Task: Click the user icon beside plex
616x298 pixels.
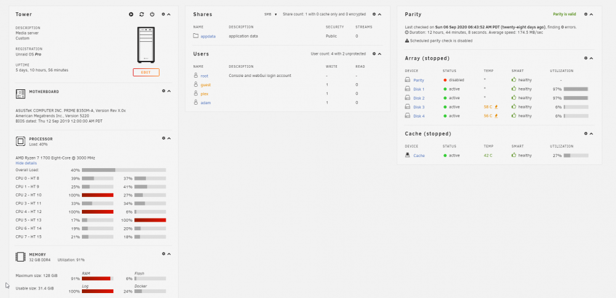Action: (196, 93)
